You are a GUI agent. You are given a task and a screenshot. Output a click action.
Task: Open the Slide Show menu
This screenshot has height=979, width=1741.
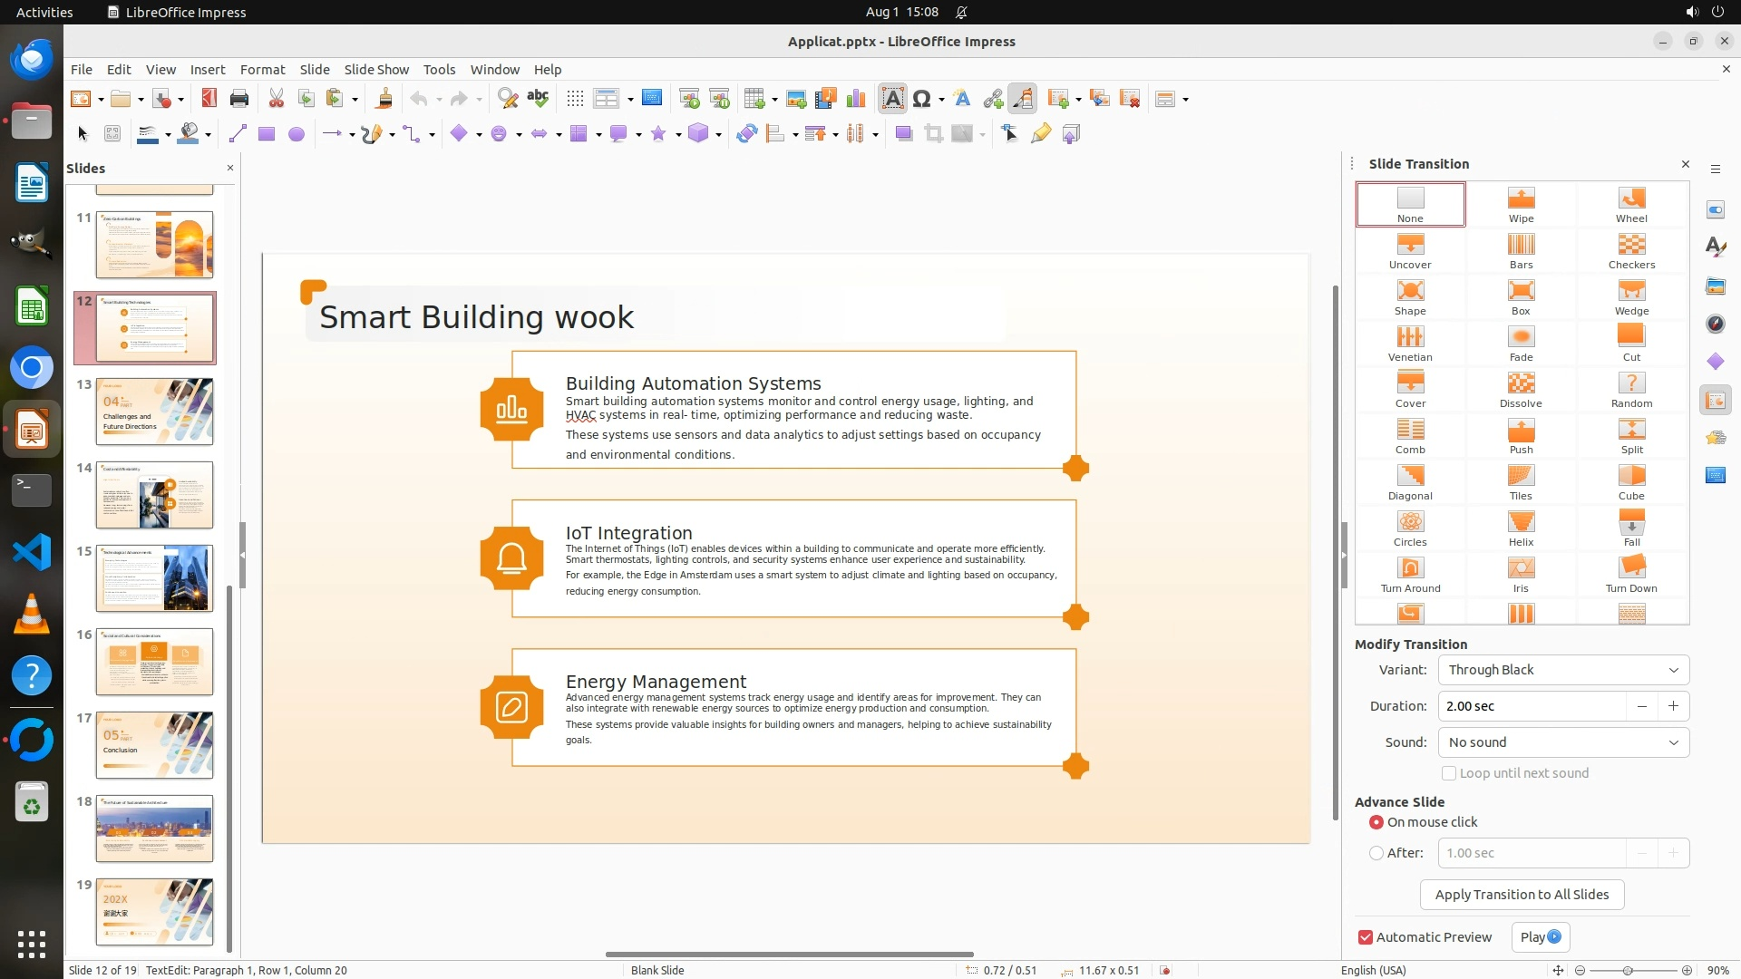coord(376,69)
